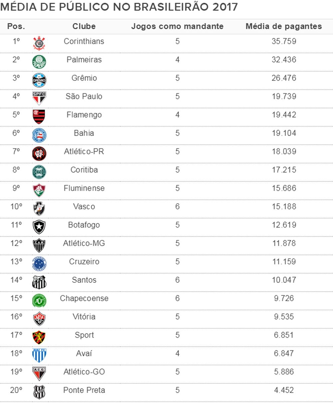Click Corinthians' 35.759 average attendance value

[284, 41]
